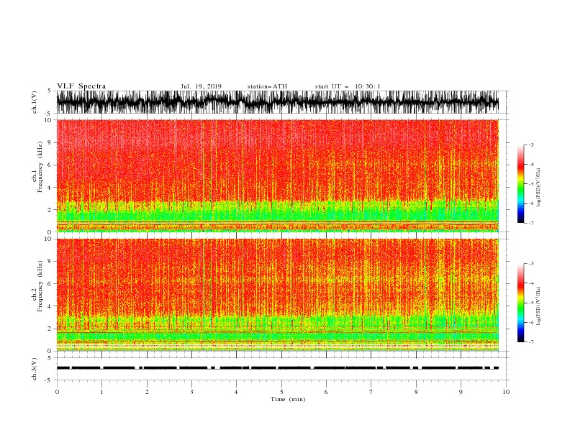Click the time axis tick label '5'
This screenshot has height=440, width=570.
point(281,392)
